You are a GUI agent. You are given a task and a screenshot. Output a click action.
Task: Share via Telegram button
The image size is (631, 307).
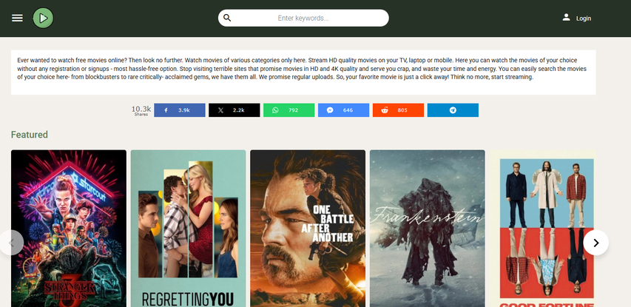point(453,110)
